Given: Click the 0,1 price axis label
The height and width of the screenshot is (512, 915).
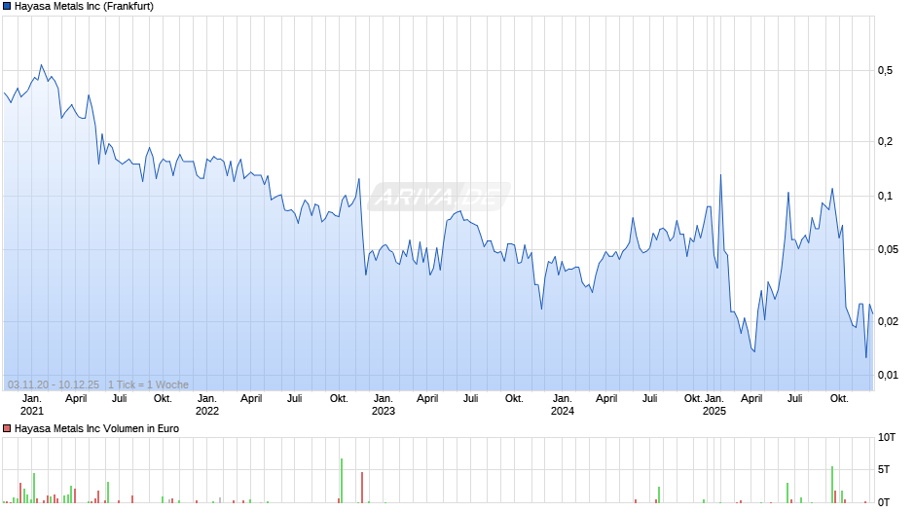Looking at the screenshot, I should click(x=885, y=197).
